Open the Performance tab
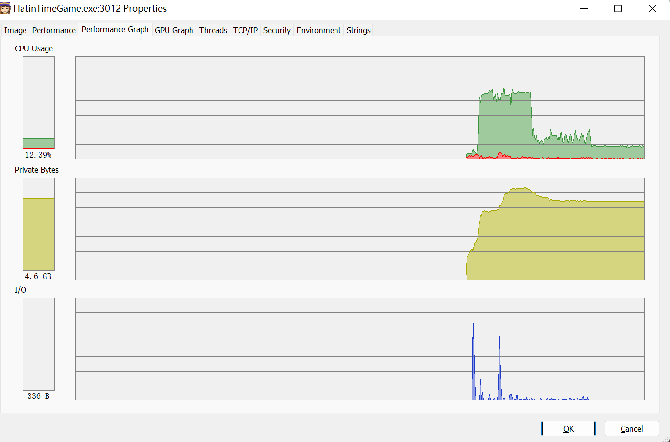The height and width of the screenshot is (442, 670). [x=54, y=30]
